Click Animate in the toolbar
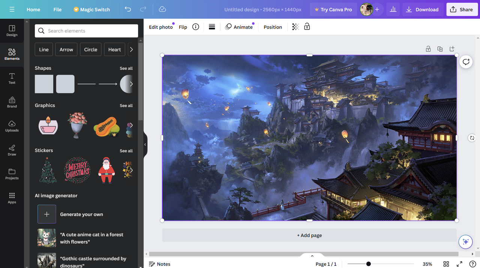Image resolution: width=480 pixels, height=268 pixels. click(239, 27)
